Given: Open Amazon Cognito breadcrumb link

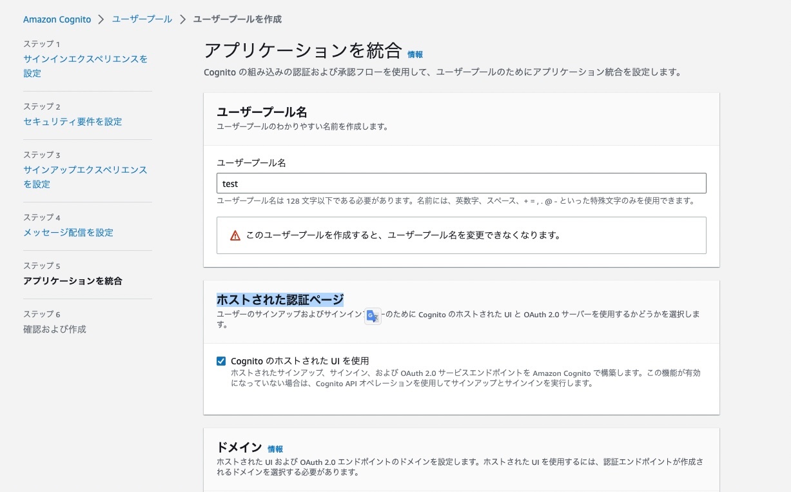Looking at the screenshot, I should [x=57, y=19].
